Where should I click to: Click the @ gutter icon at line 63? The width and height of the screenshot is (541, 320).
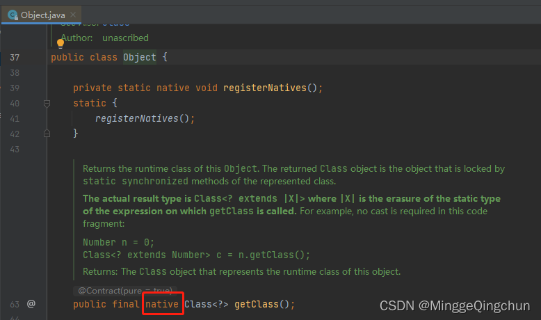click(31, 304)
